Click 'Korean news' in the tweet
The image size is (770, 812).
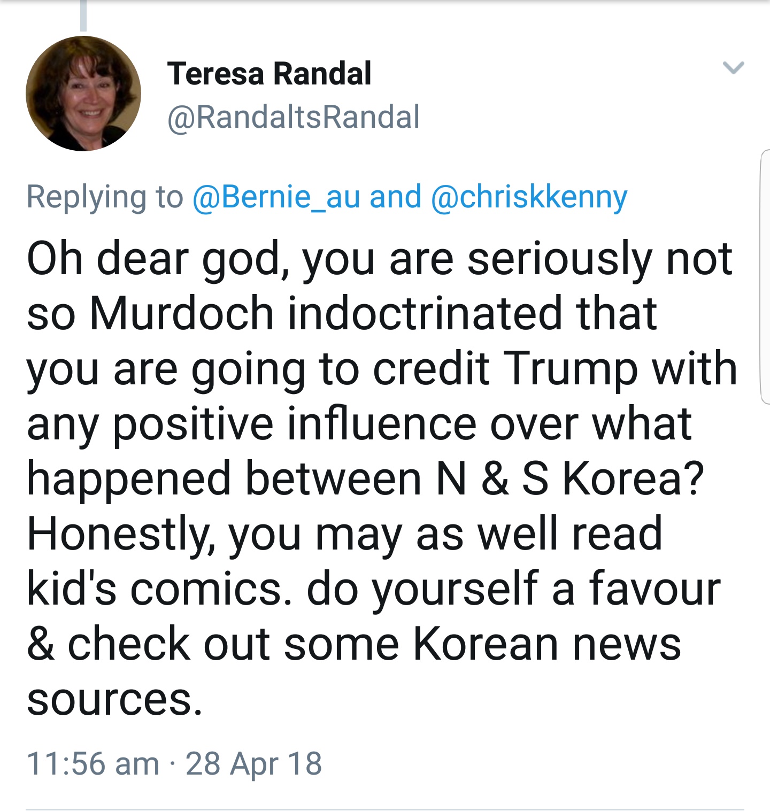[x=546, y=644]
